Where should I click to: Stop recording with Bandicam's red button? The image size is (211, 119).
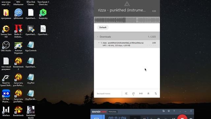pyautogui.click(x=182, y=117)
